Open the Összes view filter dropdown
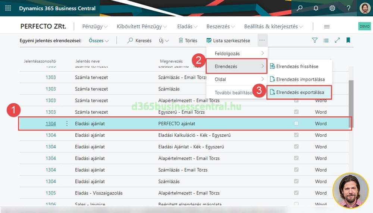The width and height of the screenshot is (373, 213). point(99,41)
